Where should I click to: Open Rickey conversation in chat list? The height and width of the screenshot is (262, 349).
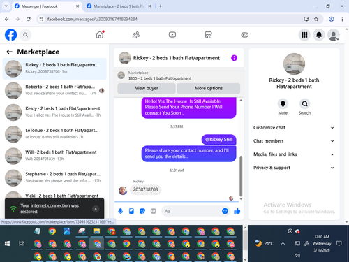click(54, 68)
